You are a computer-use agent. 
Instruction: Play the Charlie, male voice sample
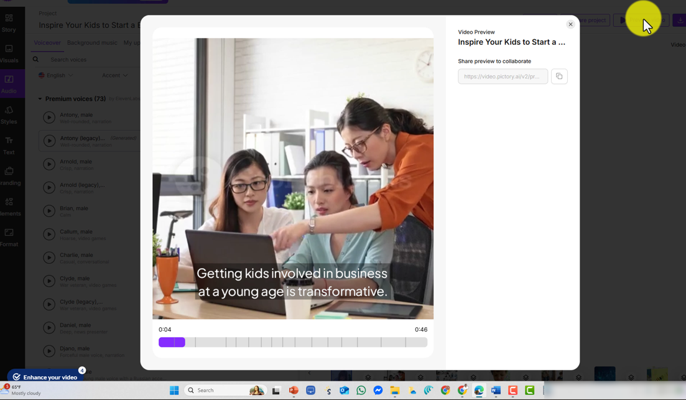point(49,258)
